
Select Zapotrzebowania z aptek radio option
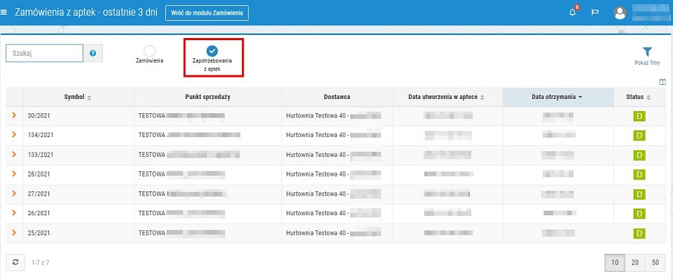point(212,51)
